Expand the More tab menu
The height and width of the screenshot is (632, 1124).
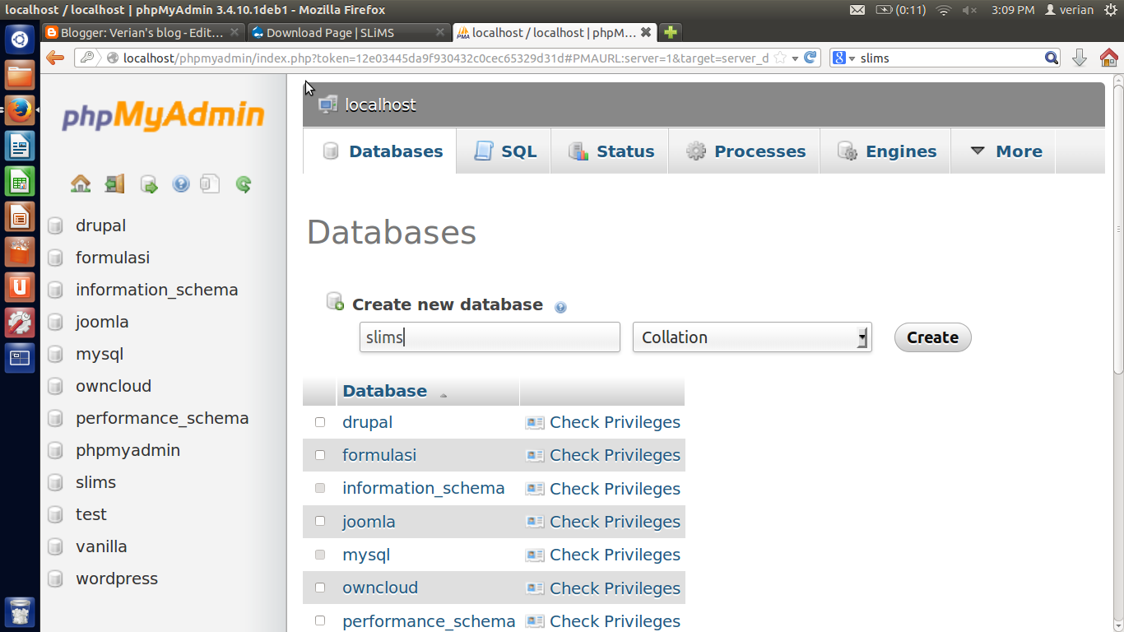pyautogui.click(x=1003, y=151)
